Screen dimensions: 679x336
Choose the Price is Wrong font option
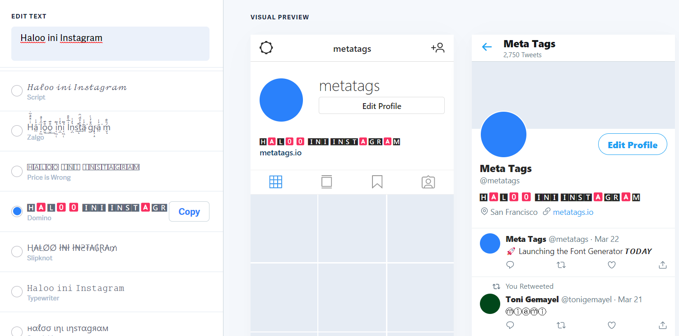pos(17,172)
